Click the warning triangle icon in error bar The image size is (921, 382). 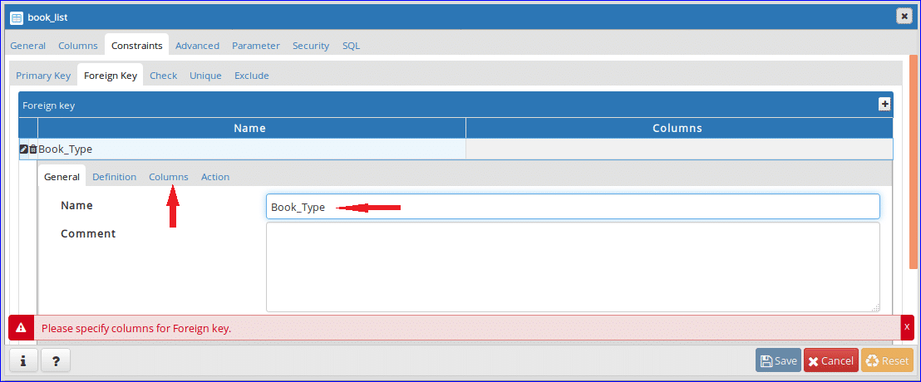click(21, 327)
